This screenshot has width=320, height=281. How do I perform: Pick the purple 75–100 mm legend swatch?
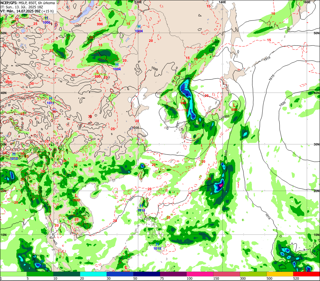pyautogui.click(x=173, y=274)
